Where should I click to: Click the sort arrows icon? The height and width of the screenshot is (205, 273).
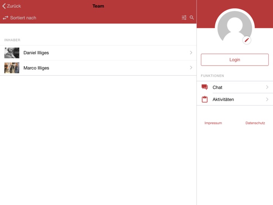[x=5, y=18]
